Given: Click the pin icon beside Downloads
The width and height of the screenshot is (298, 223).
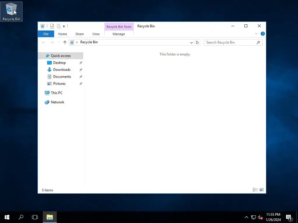Looking at the screenshot, I should click(x=81, y=70).
